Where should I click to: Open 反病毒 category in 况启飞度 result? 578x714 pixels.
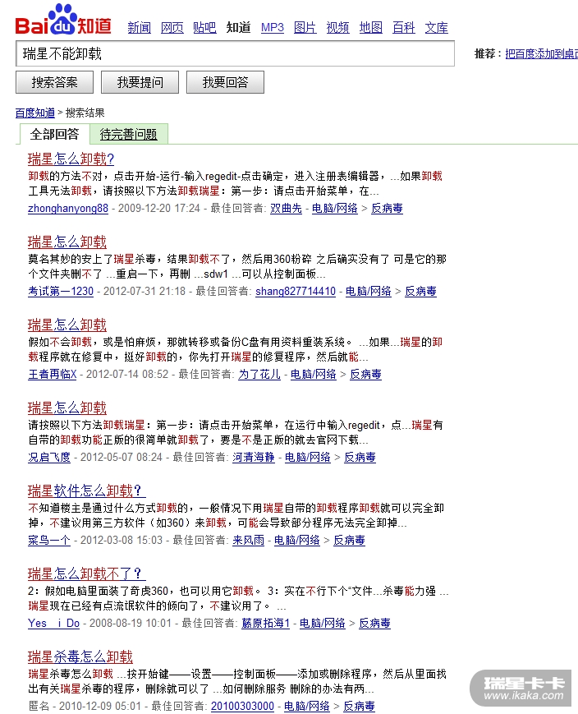click(x=360, y=457)
